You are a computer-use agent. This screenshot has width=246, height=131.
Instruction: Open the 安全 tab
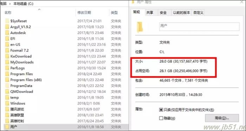tap(163, 13)
